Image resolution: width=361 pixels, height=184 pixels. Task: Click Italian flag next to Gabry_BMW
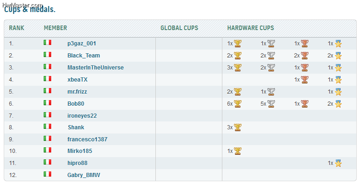point(47,174)
